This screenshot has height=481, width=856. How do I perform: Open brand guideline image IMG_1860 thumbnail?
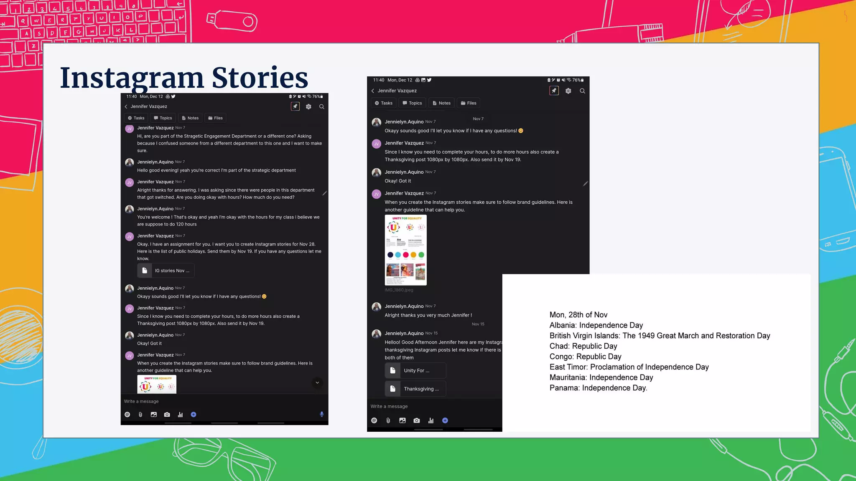click(x=405, y=250)
